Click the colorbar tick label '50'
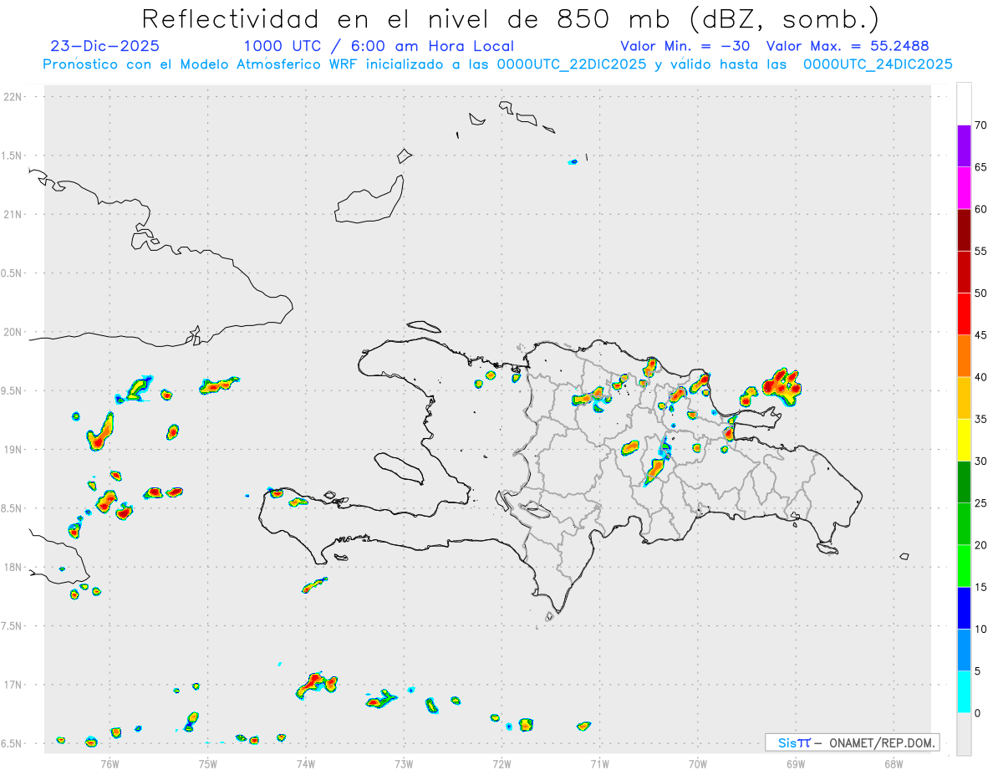 tap(980, 293)
